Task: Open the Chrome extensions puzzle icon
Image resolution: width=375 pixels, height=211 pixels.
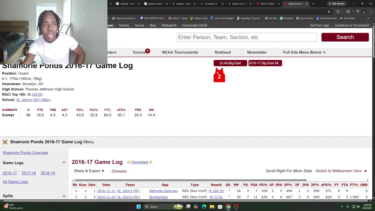Action: tap(338, 11)
